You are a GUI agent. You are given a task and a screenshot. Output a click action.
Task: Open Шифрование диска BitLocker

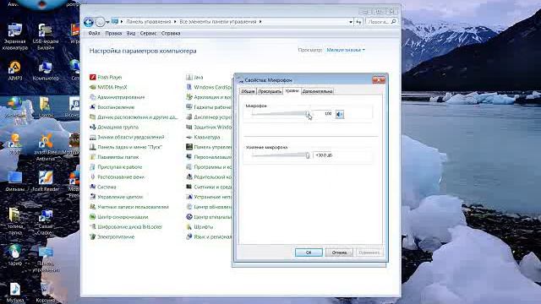[126, 227]
